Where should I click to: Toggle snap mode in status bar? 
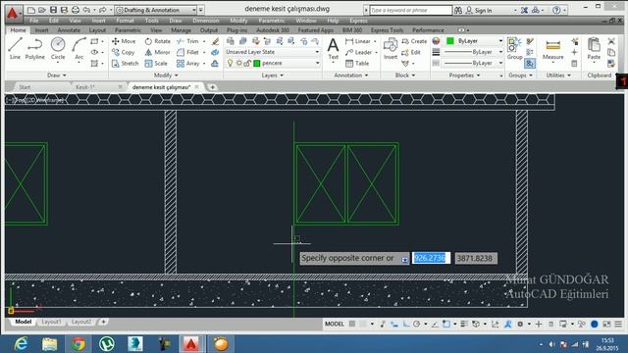(x=364, y=324)
